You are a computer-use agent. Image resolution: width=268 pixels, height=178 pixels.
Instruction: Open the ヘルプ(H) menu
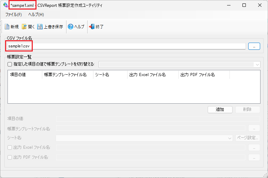[x=36, y=15]
